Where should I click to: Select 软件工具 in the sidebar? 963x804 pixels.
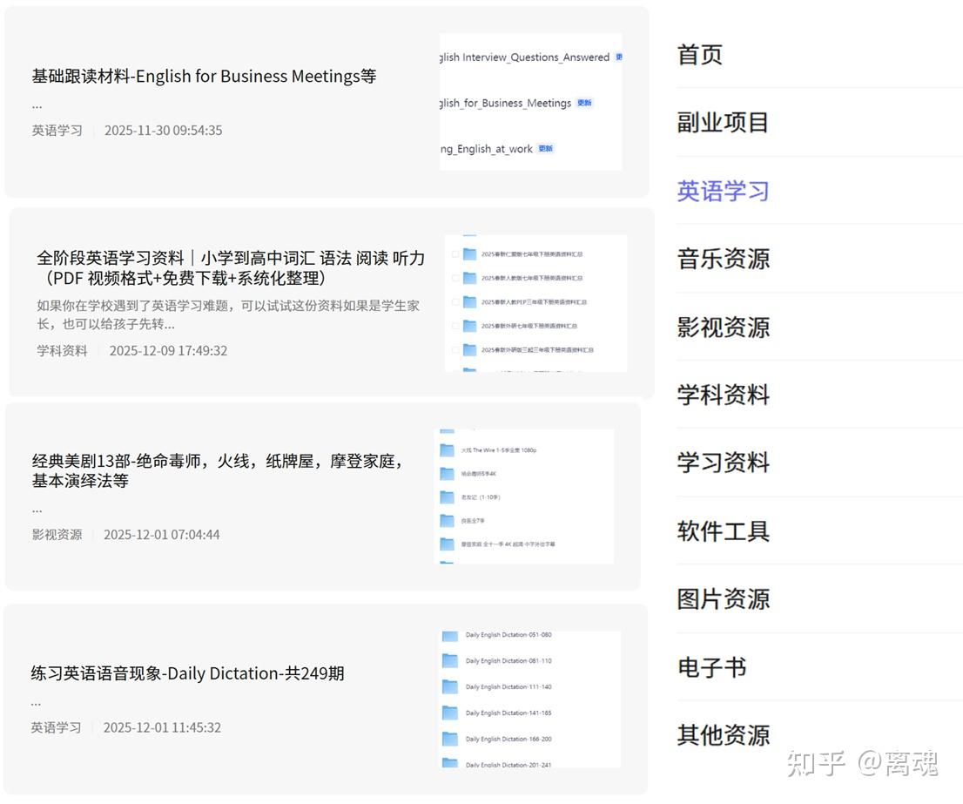click(723, 530)
